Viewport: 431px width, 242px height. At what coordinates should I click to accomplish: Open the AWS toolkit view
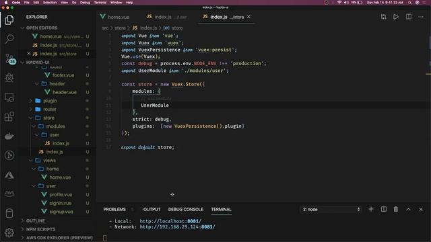(9, 194)
